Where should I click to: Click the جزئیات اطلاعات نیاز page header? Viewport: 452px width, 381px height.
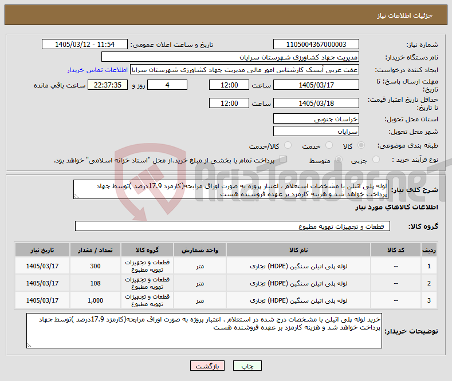point(404,15)
